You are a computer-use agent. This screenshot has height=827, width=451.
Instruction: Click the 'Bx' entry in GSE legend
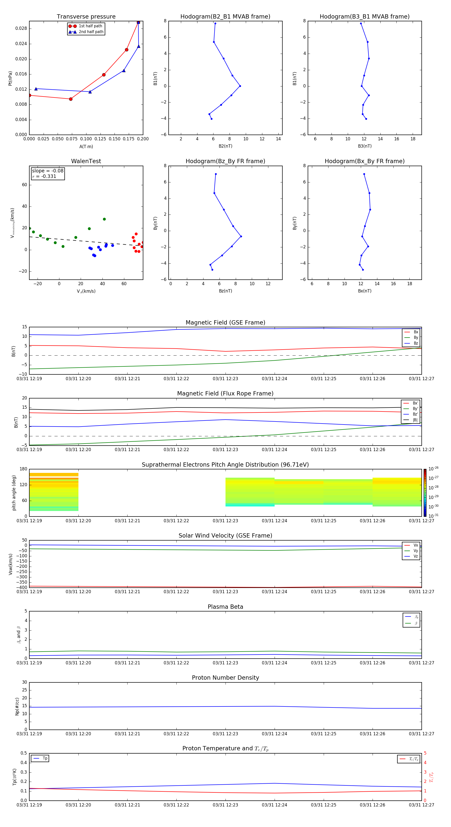point(411,332)
